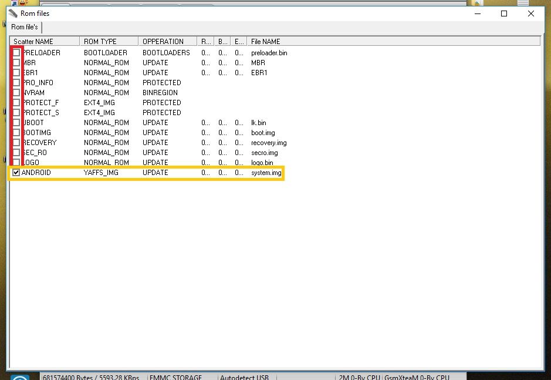
Task: Switch to the Rom file's tab
Action: click(x=25, y=27)
